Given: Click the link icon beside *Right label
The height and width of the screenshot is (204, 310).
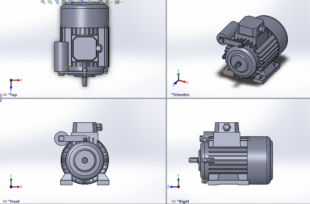Looking at the screenshot, I should 174,201.
